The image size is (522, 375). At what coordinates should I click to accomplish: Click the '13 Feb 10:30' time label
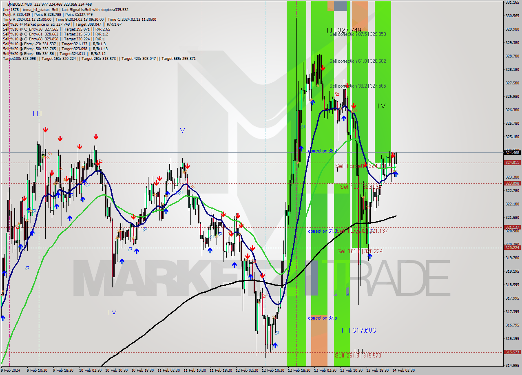click(351, 371)
